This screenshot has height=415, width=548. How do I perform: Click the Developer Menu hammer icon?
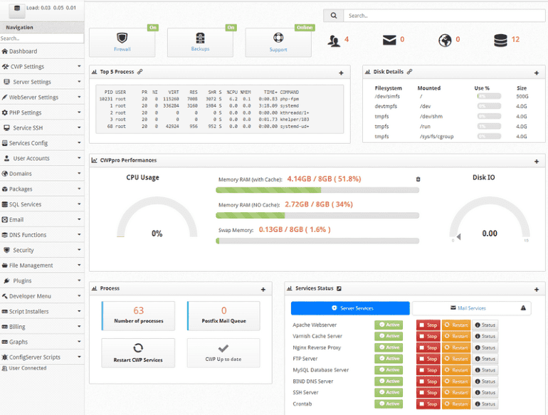[x=4, y=296]
